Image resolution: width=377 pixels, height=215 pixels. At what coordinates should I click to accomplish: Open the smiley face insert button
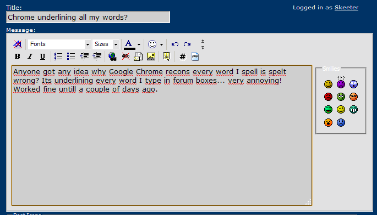coord(152,44)
